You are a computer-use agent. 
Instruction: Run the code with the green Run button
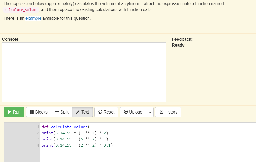[14, 112]
